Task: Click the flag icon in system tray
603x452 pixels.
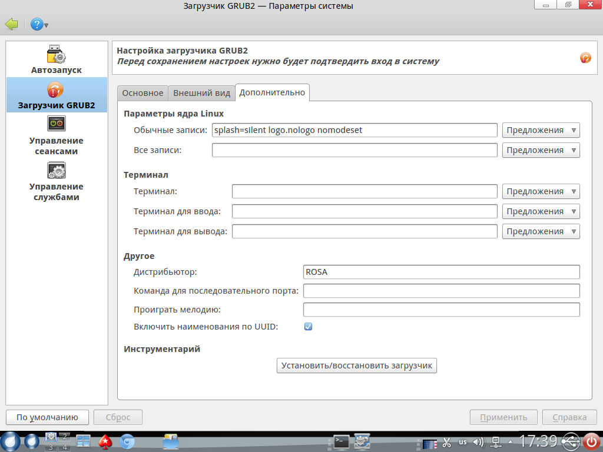Action: point(430,444)
